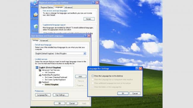Click the Keyboard icon in services list

(x=40, y=82)
